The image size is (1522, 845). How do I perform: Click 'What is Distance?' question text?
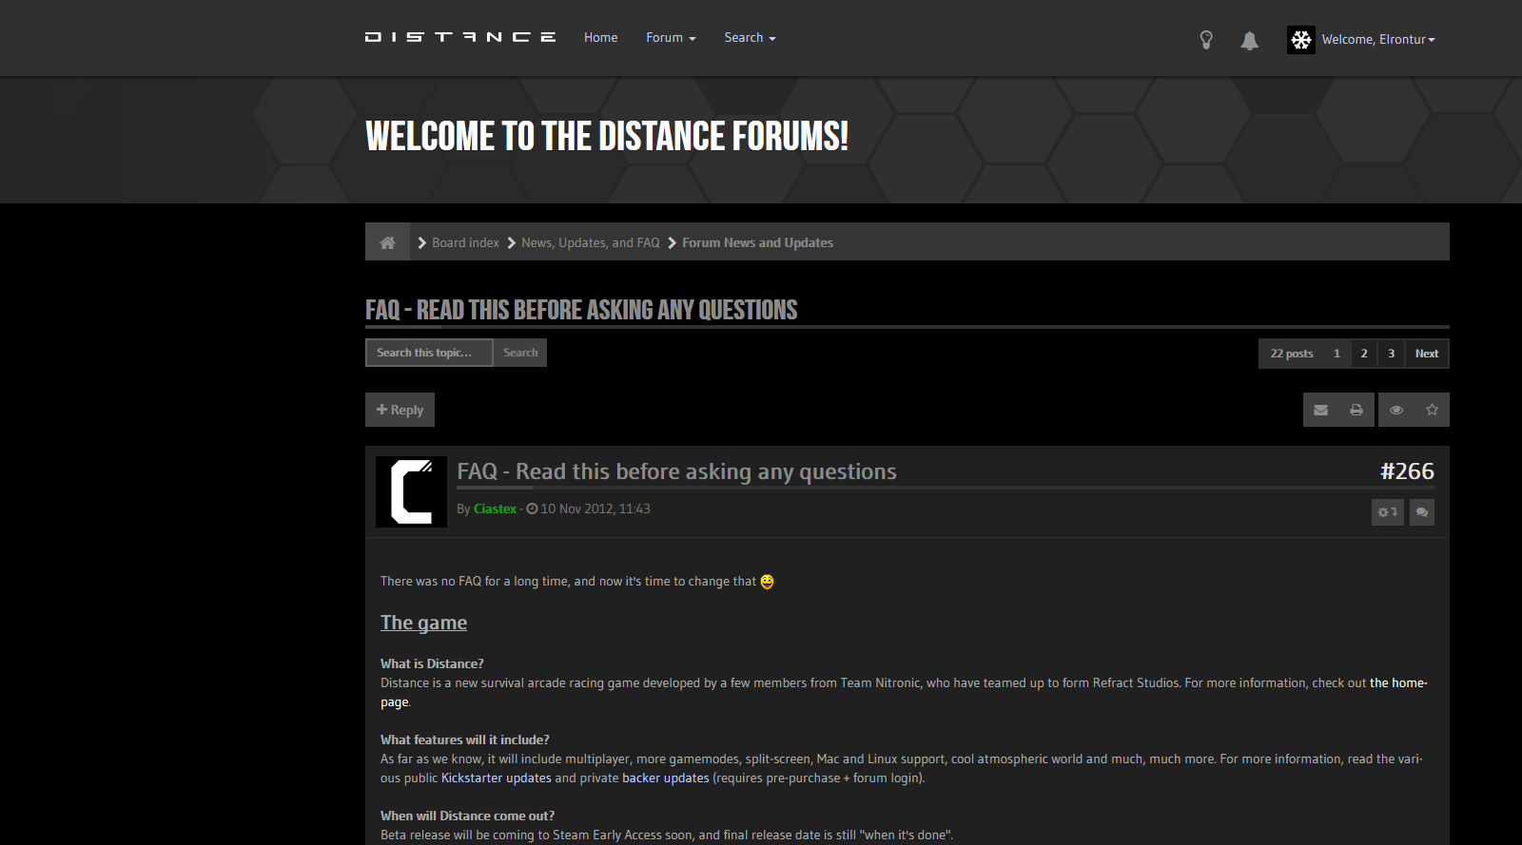pos(432,663)
